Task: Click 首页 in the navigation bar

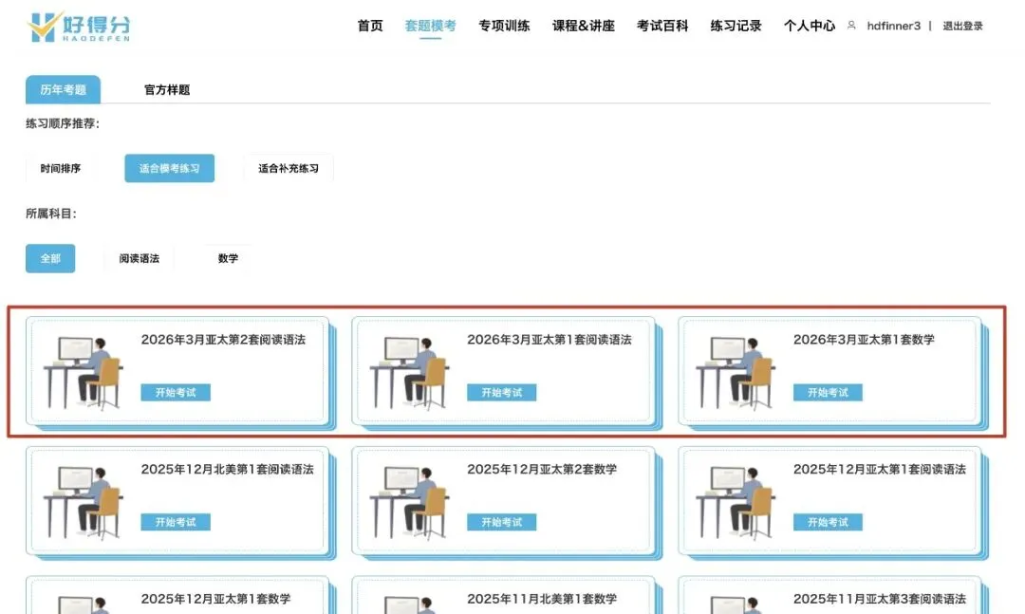Action: click(x=369, y=26)
